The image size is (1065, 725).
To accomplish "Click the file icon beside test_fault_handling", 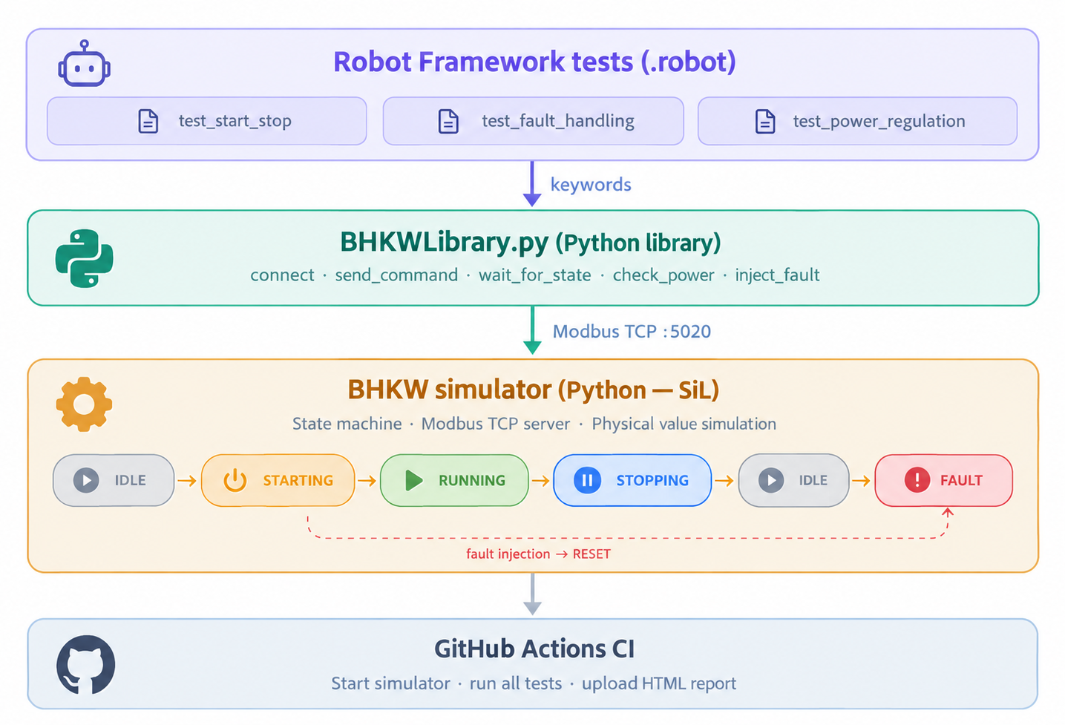I will click(448, 121).
